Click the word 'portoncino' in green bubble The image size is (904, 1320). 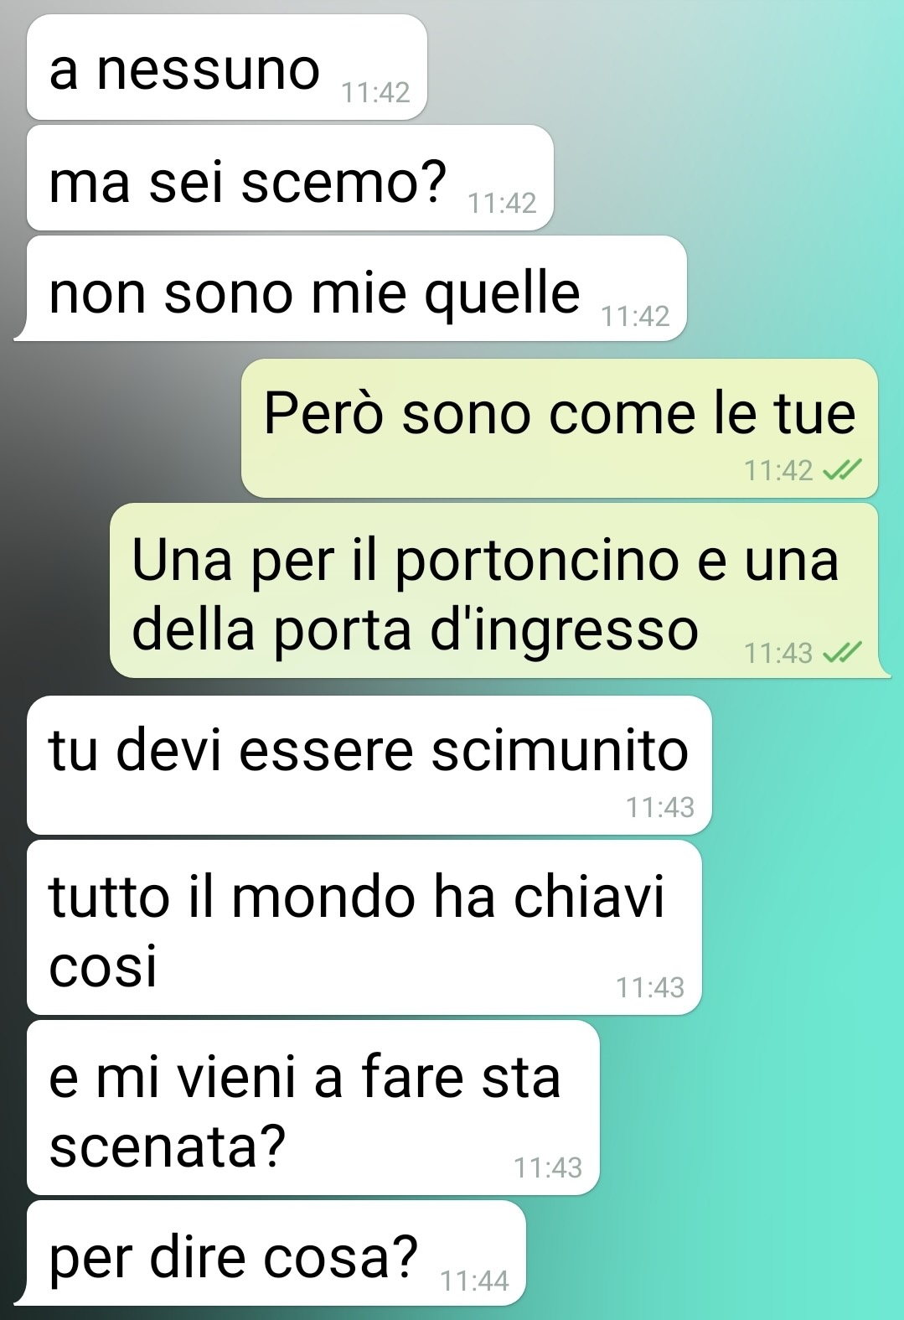point(537,562)
